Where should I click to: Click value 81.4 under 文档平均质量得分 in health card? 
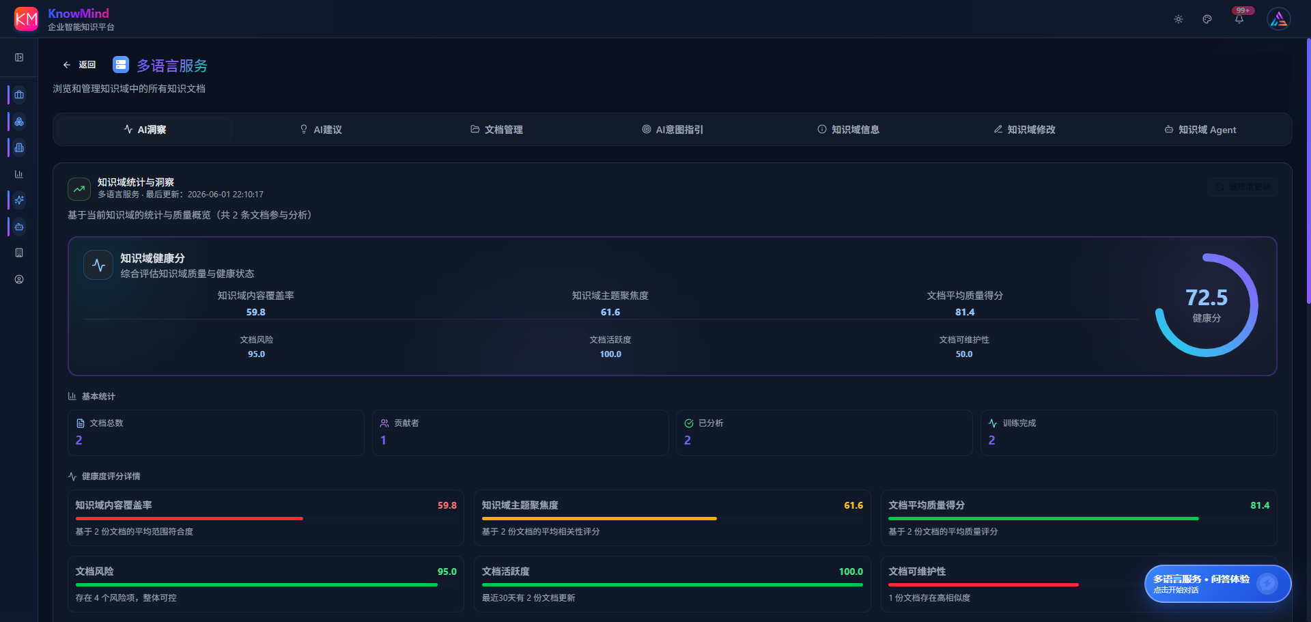tap(965, 312)
